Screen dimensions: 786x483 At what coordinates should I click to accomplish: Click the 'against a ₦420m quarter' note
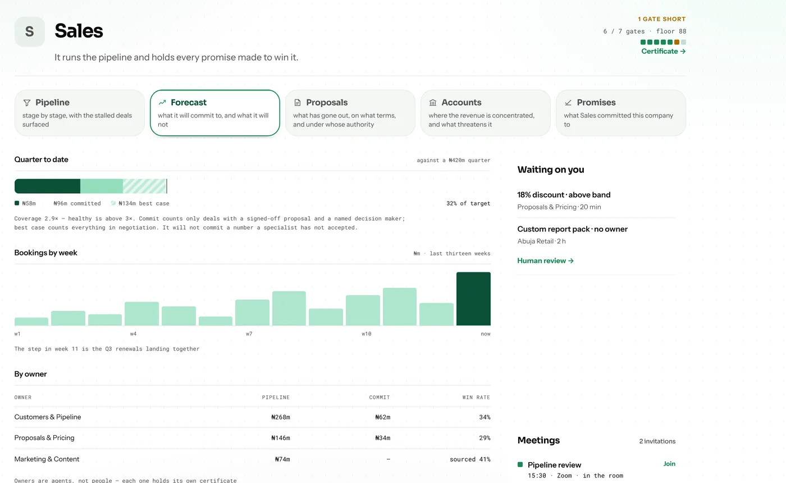(453, 160)
